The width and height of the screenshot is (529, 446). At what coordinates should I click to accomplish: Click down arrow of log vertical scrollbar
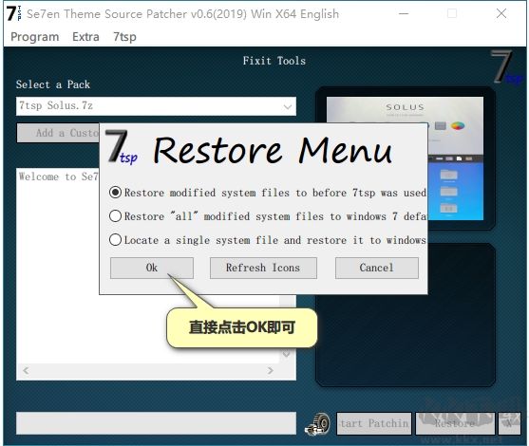[287, 354]
